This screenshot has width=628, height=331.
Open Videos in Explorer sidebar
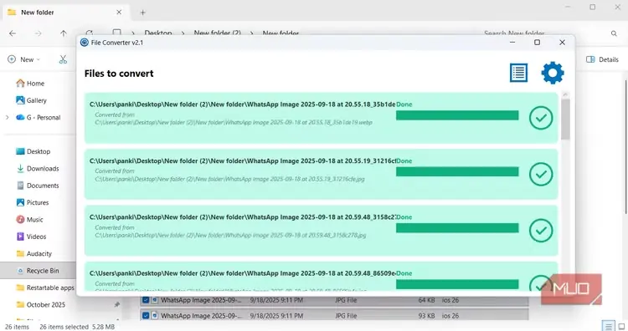(31, 237)
